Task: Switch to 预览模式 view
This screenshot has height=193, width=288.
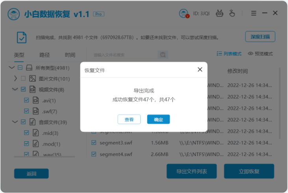Action: [x=260, y=54]
